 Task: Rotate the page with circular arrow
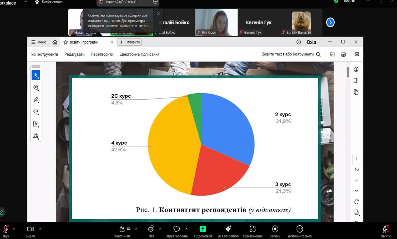356,202
